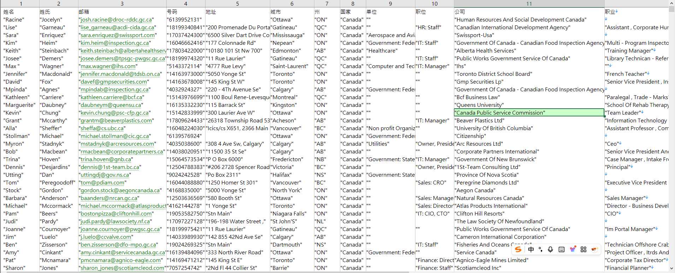Screen dimensions: 675x273
Task: Select the "Clifton Hill Resorts" cell
Action: click(x=529, y=214)
